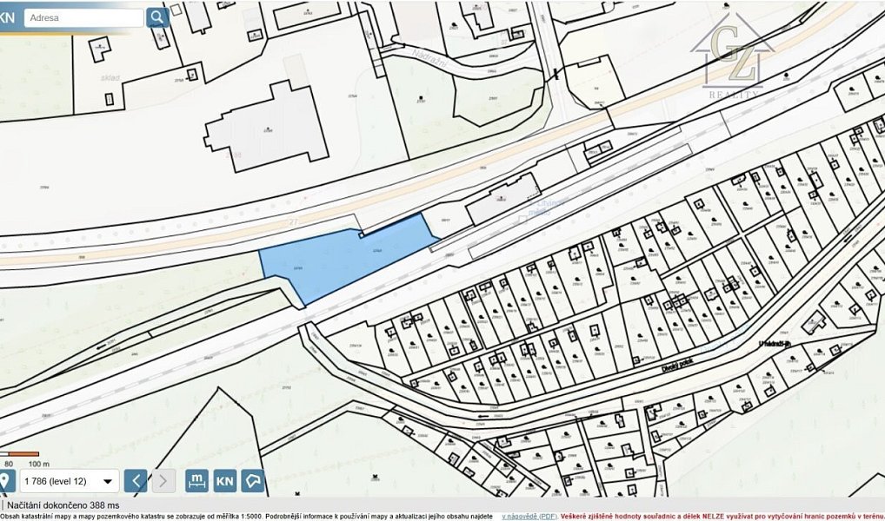
Task: Click the road number 27 label
Action: 296,221
